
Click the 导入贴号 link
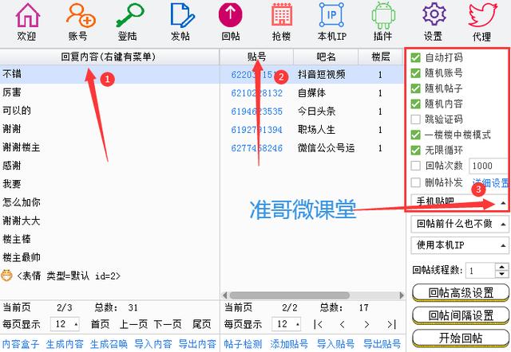point(335,344)
